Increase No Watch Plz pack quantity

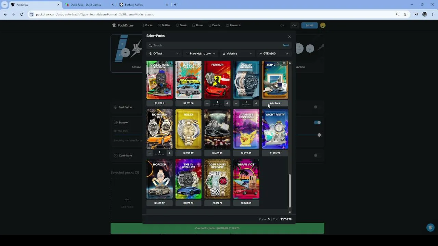[x=169, y=153]
